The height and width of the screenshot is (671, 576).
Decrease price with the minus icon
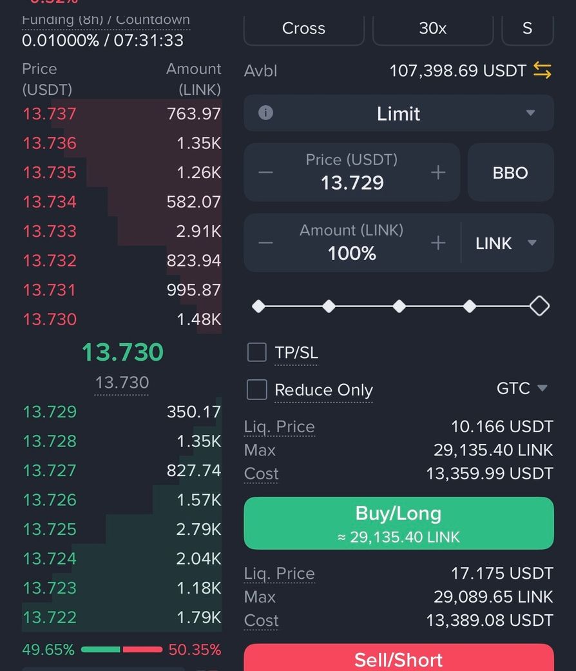click(x=265, y=172)
